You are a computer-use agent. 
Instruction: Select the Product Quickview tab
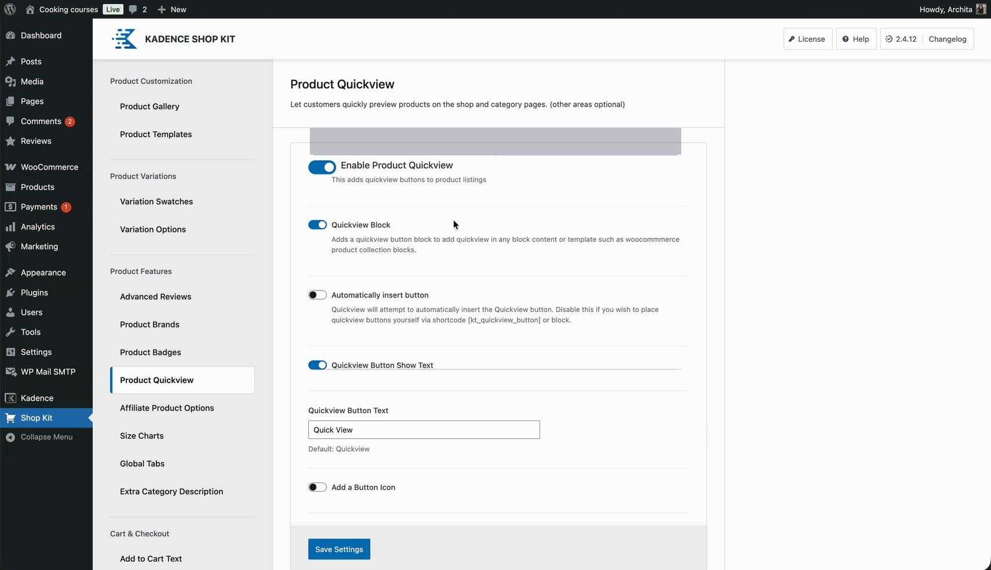(x=183, y=380)
